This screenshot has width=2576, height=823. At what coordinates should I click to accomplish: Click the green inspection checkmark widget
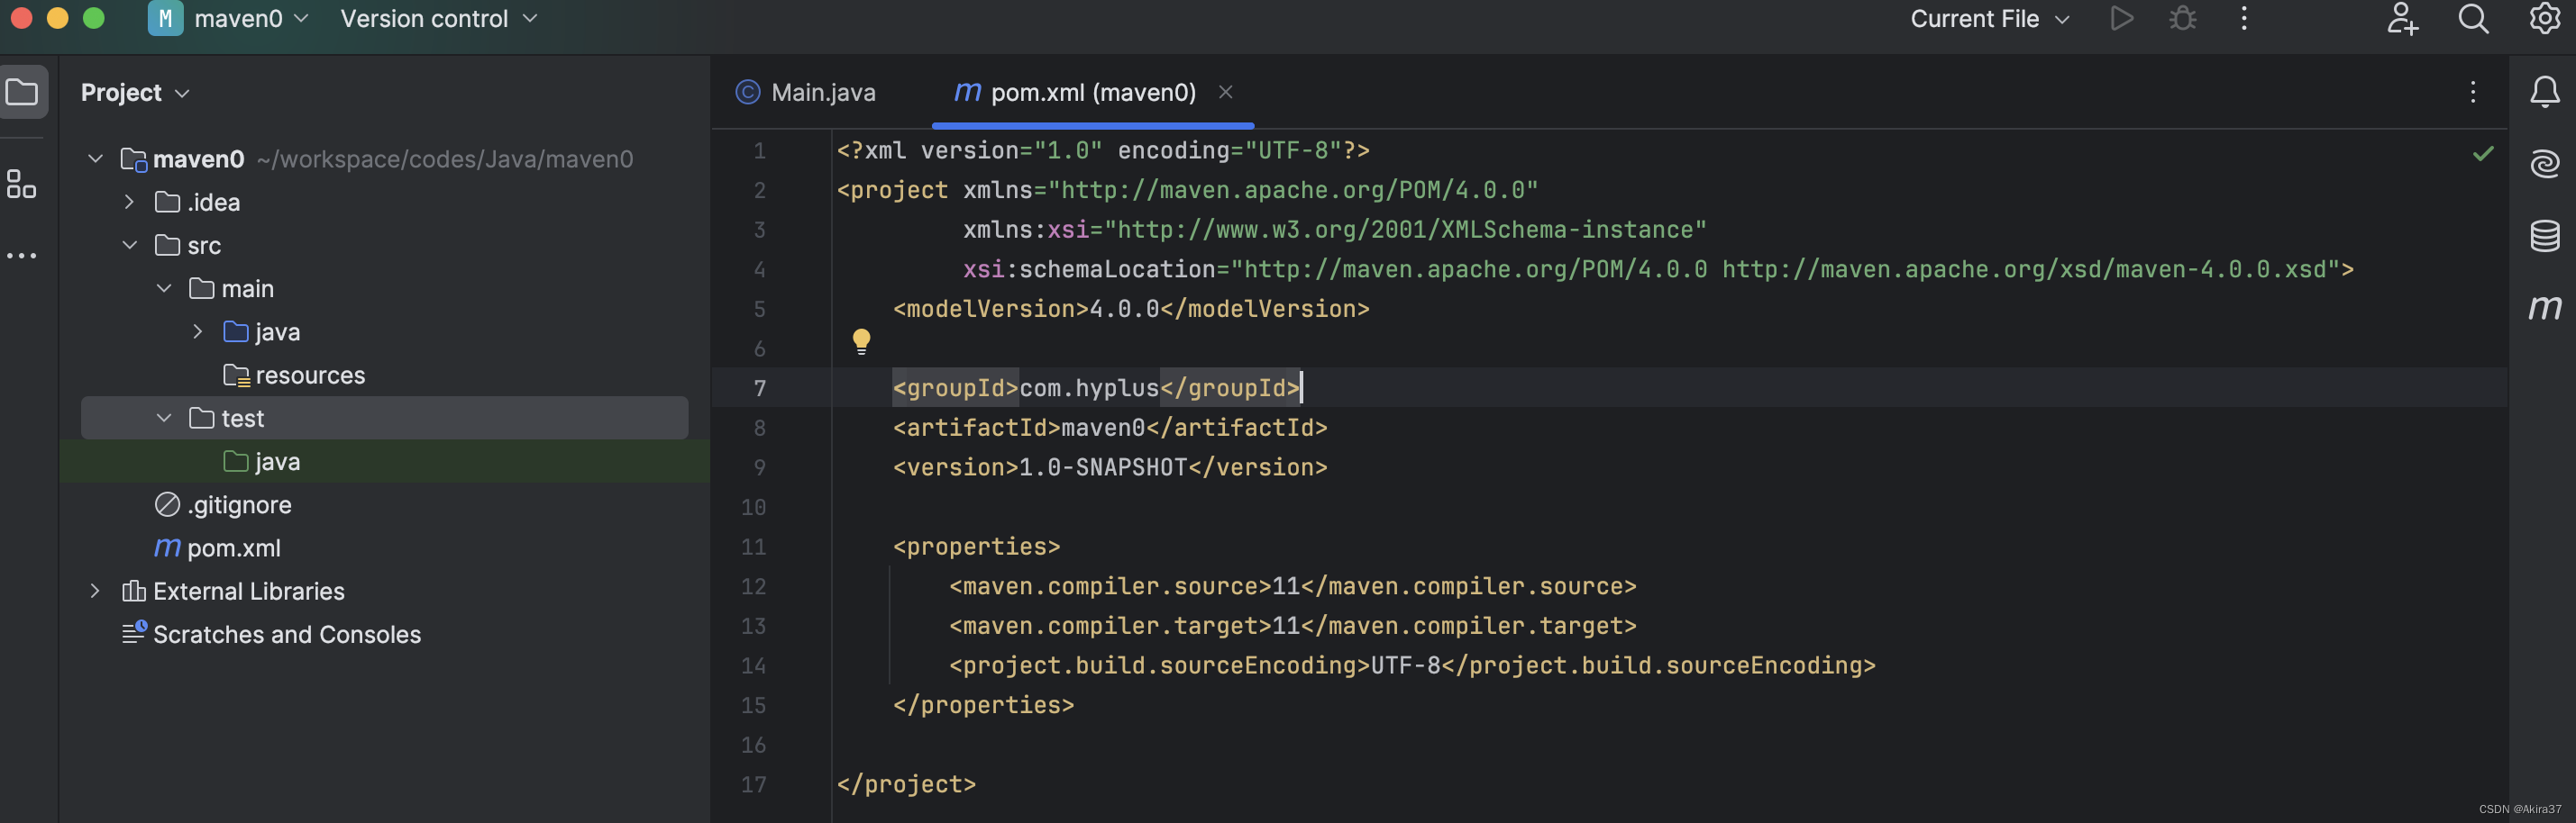point(2482,154)
